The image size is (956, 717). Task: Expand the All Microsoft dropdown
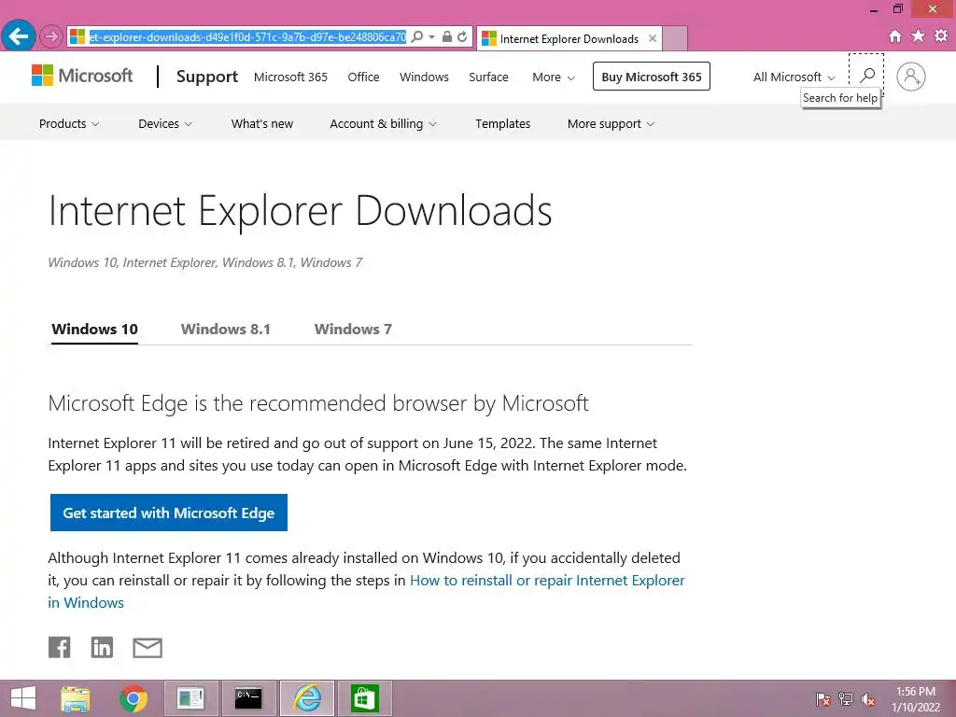[794, 77]
